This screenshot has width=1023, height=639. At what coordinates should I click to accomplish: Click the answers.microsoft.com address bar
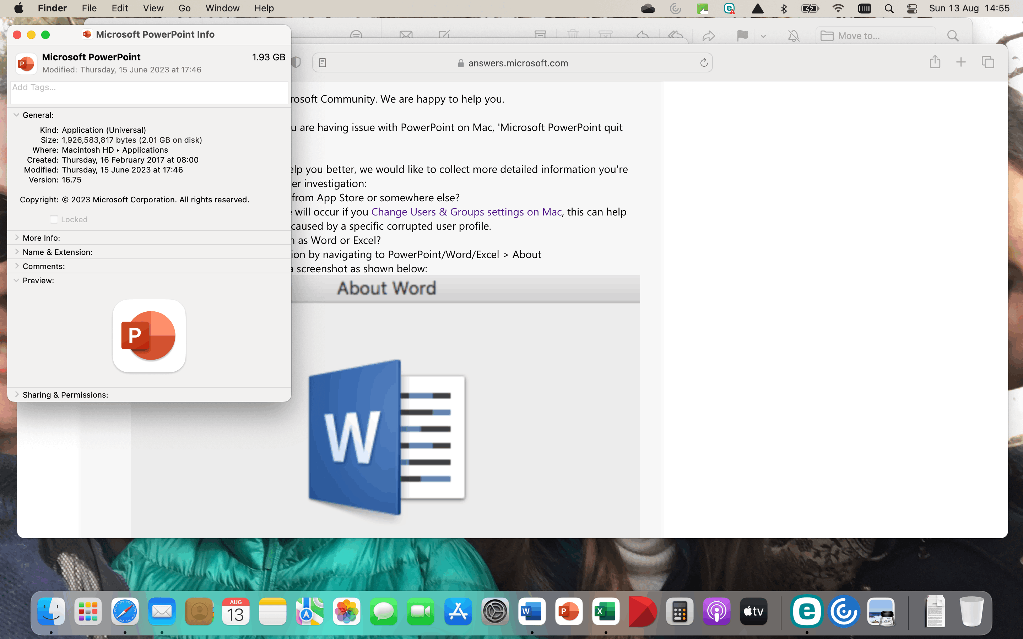pyautogui.click(x=512, y=62)
